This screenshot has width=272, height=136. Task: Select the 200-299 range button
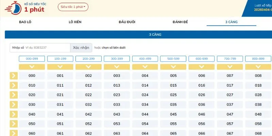88,59
